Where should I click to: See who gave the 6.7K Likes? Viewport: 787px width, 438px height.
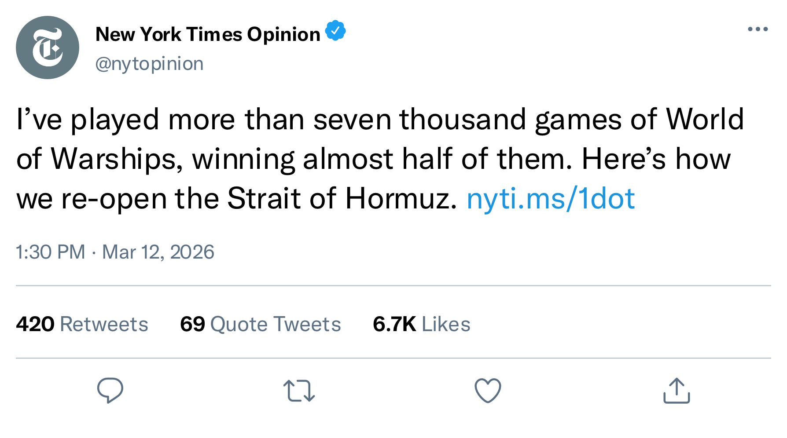421,325
